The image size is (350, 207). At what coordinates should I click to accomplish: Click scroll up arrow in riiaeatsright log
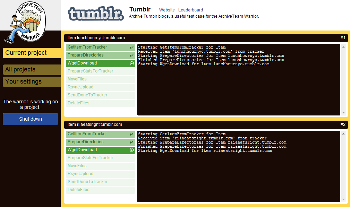[343, 134]
